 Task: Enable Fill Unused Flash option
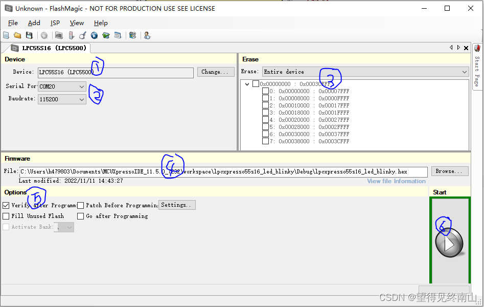pyautogui.click(x=5, y=216)
